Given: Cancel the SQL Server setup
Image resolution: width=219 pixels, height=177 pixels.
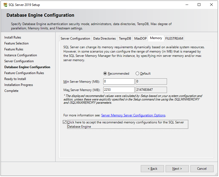Looking at the screenshot, I should 202,169.
